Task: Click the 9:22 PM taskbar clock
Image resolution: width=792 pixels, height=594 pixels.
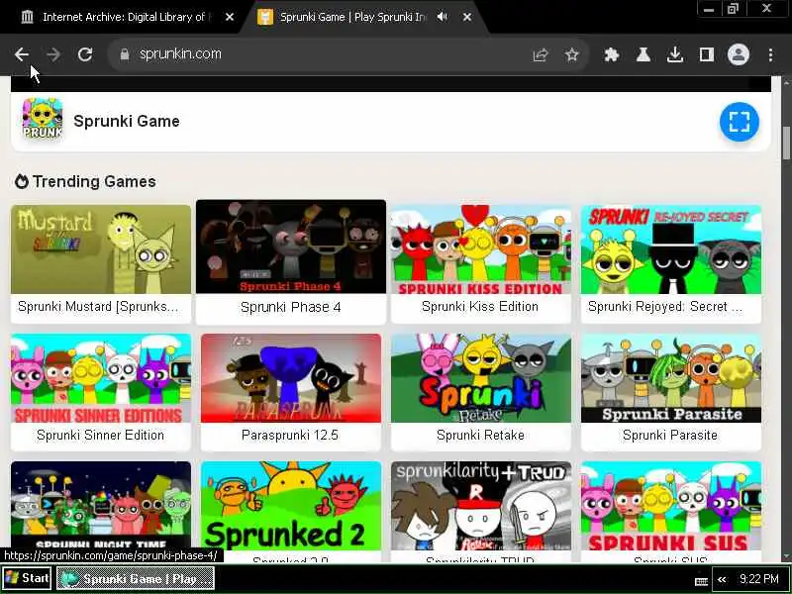Action: tap(758, 579)
